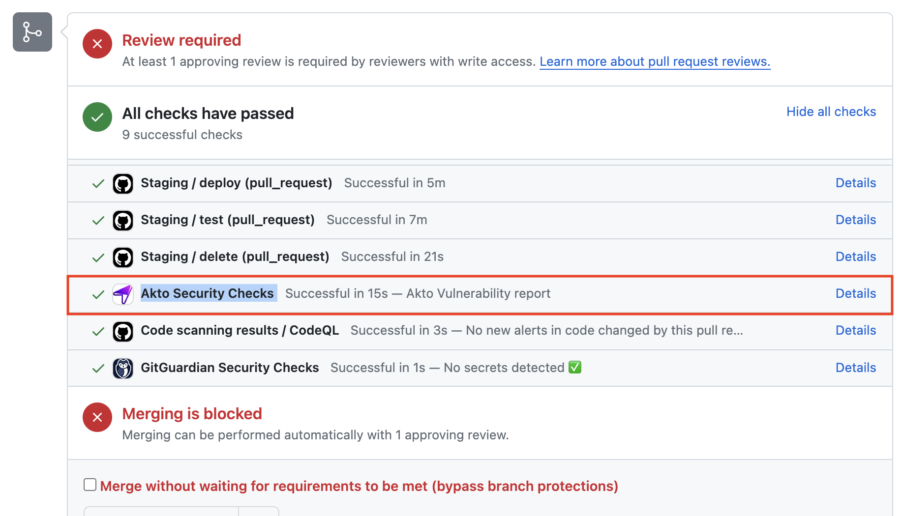901x516 pixels.
Task: Collapse list with Hide all checks
Action: point(831,112)
